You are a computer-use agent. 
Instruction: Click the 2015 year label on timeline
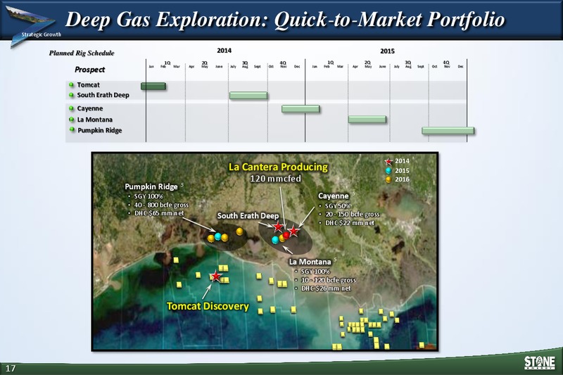point(387,51)
